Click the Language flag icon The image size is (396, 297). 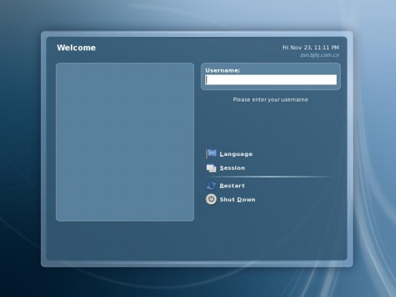tap(211, 153)
